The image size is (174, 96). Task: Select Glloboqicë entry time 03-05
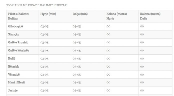(44, 26)
